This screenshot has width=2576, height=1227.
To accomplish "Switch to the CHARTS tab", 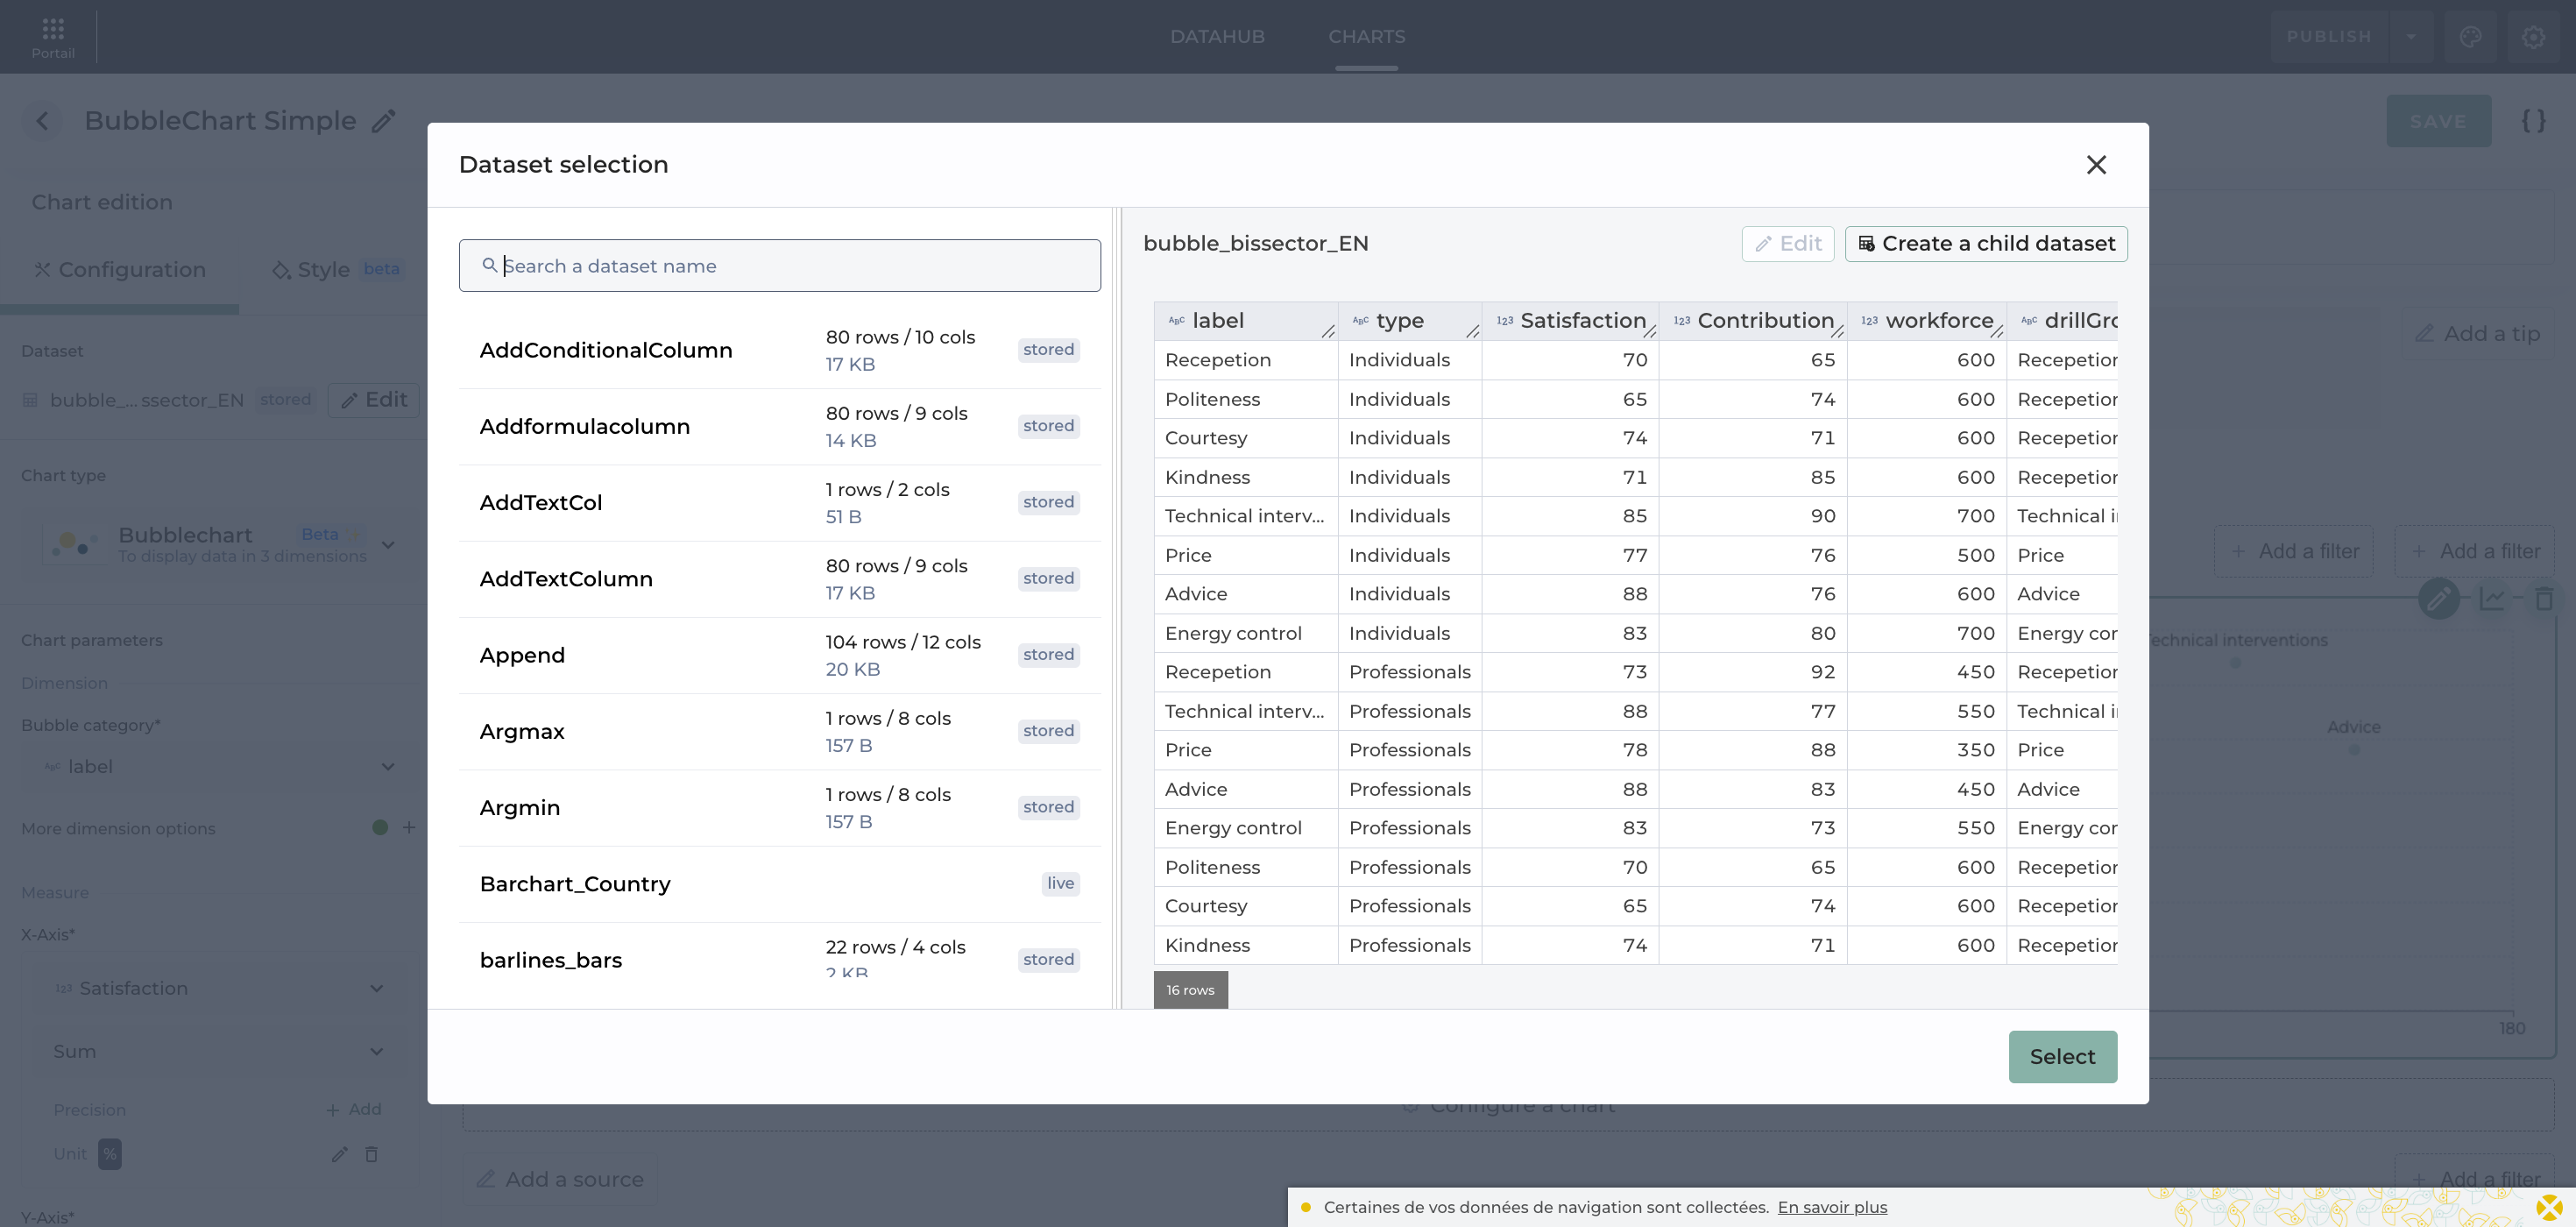I will (x=1366, y=37).
